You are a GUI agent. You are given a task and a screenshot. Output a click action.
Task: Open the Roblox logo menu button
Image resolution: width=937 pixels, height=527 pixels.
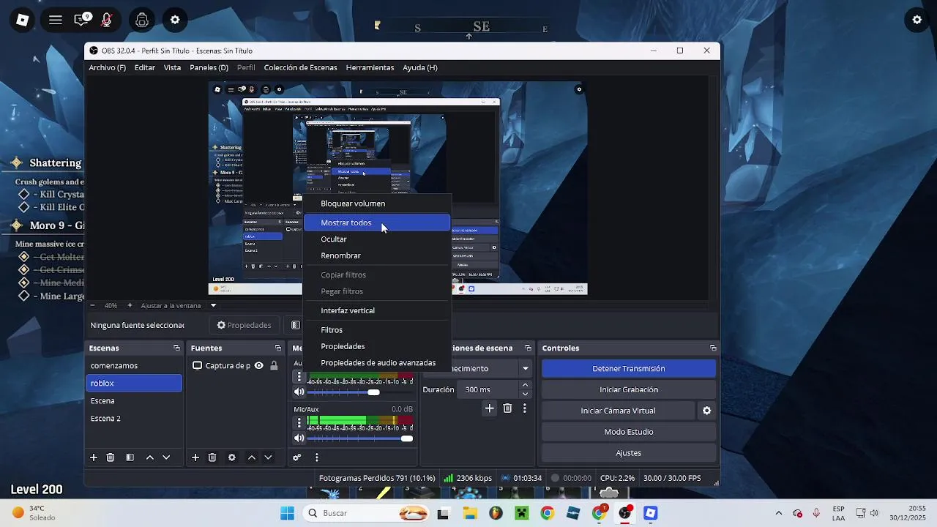tap(23, 20)
